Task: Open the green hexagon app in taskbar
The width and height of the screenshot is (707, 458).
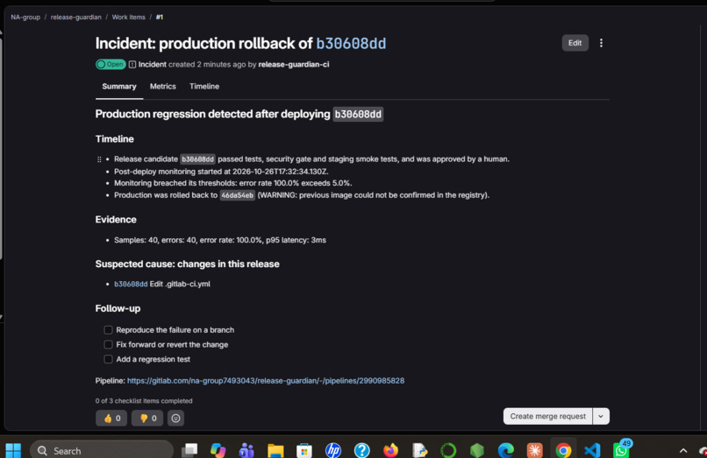Action: 477,450
